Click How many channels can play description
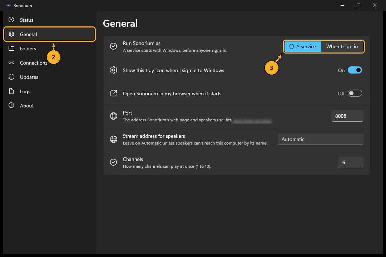The height and width of the screenshot is (257, 386). (167, 166)
